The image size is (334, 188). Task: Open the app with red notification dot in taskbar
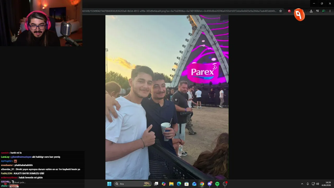[x=225, y=184]
